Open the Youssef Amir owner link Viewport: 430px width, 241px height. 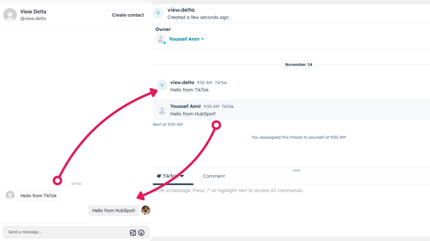(x=184, y=39)
